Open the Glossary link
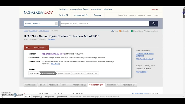Viewport: 185px width, 104px height. [132, 15]
